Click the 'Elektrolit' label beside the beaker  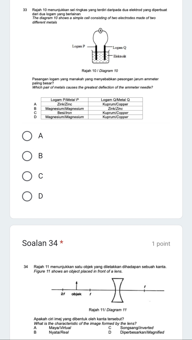pyautogui.click(x=120, y=56)
